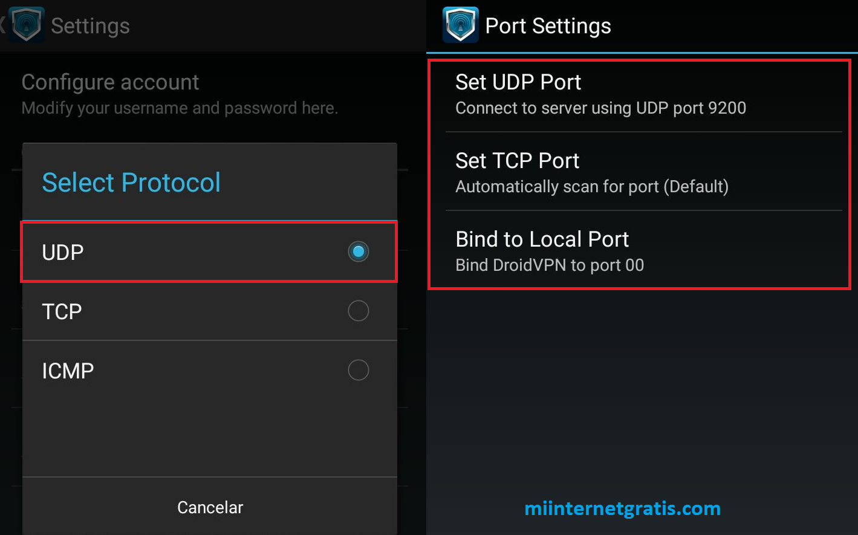The width and height of the screenshot is (858, 535).
Task: Open Set TCP Port setting
Action: [643, 172]
